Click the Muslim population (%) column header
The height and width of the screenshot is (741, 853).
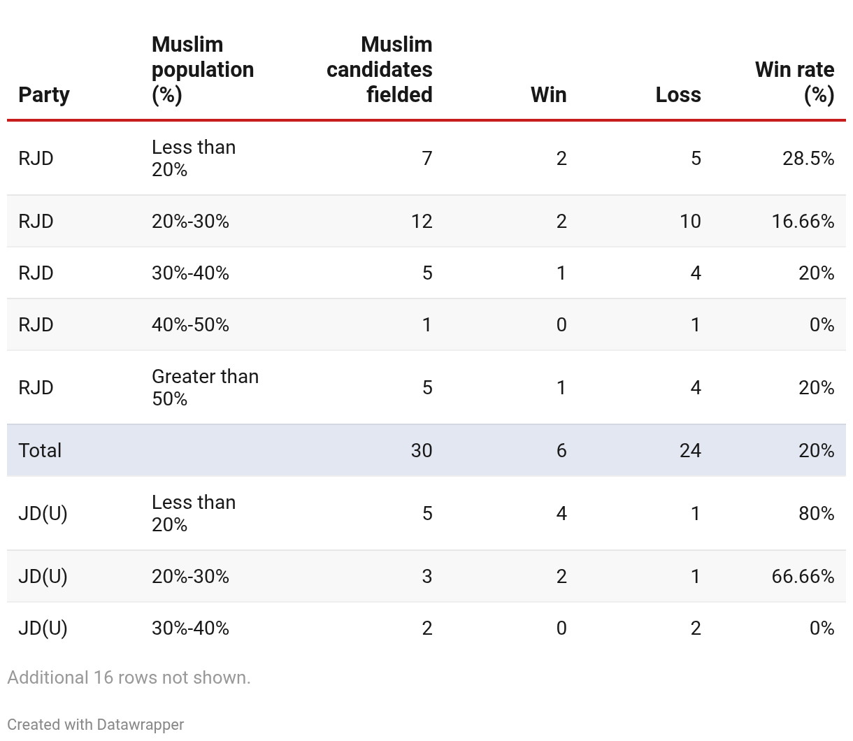pos(202,69)
